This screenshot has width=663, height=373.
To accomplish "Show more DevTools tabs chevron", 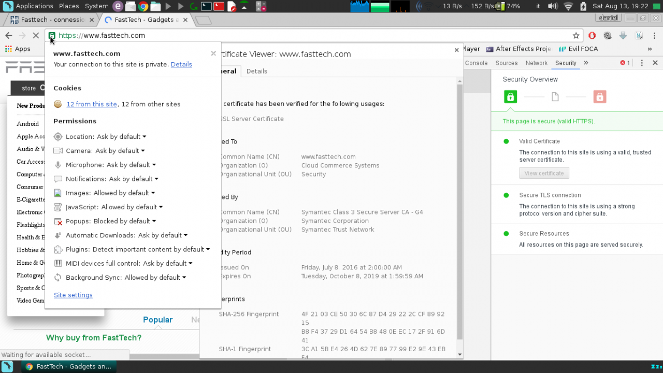I will (x=586, y=63).
